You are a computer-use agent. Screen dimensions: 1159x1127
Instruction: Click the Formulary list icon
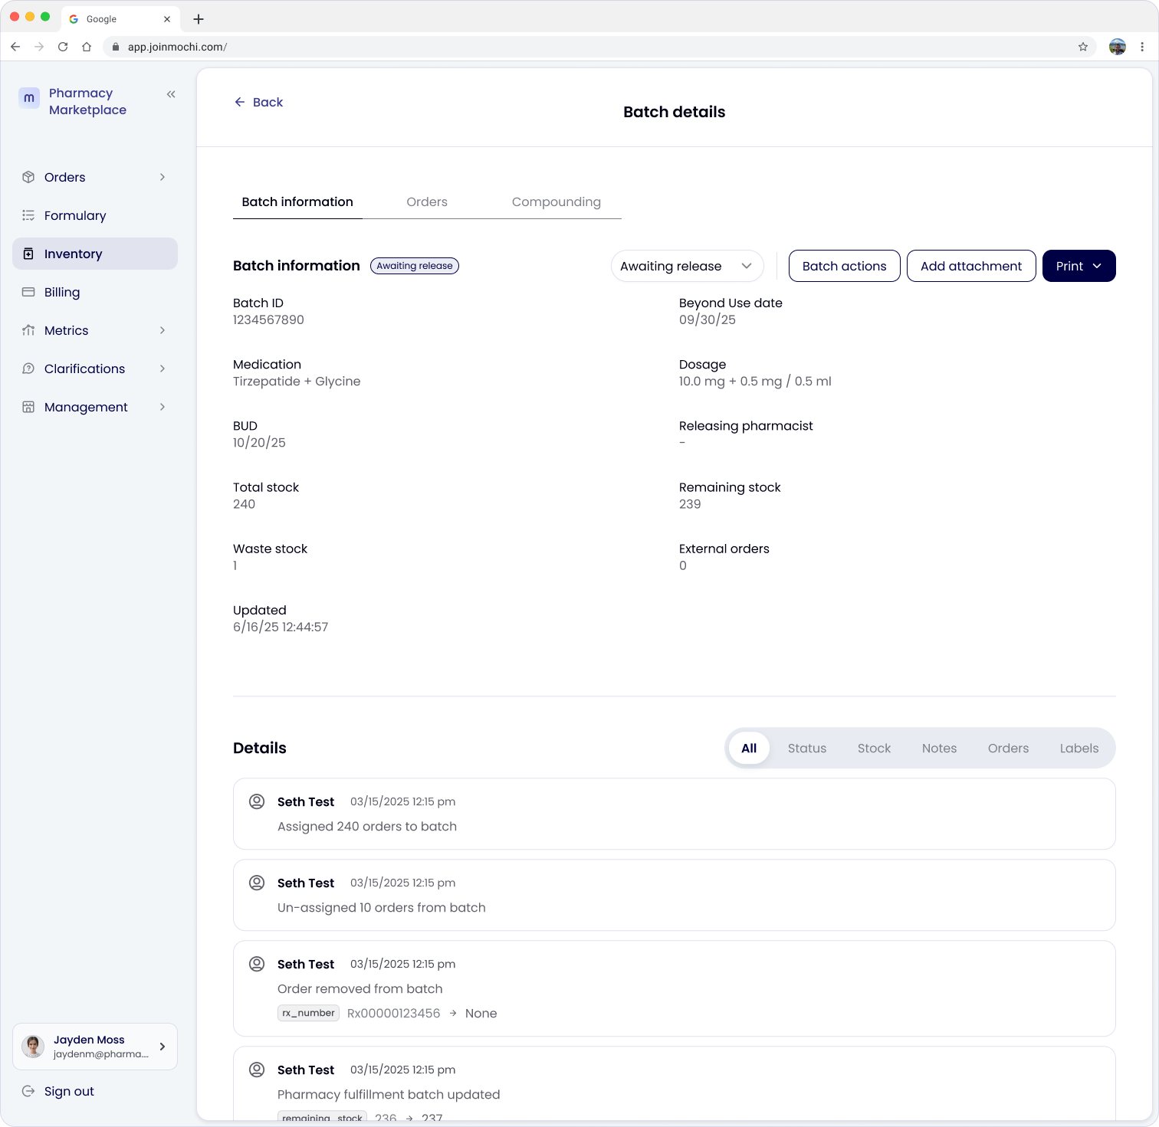28,215
